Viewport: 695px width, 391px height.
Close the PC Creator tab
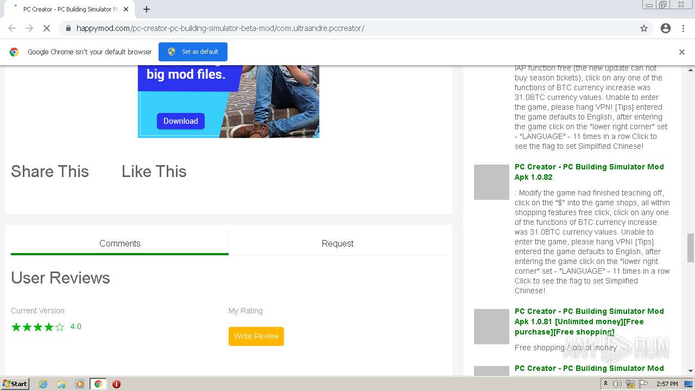coord(127,9)
